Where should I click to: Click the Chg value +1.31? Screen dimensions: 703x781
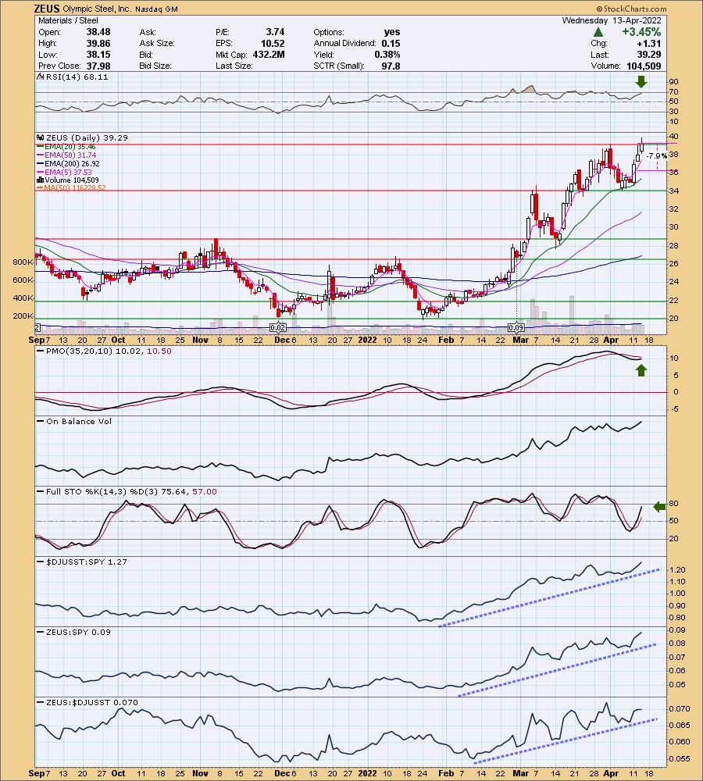(651, 43)
